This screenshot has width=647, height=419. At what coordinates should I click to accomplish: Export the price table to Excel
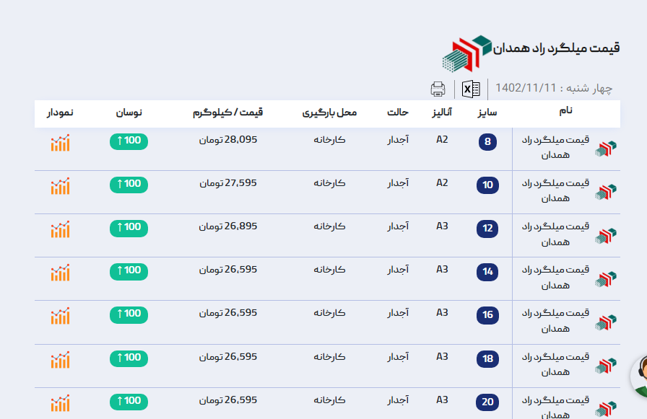(x=471, y=89)
